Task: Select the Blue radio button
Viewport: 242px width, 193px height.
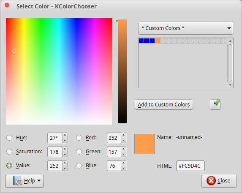Action: tap(79, 166)
